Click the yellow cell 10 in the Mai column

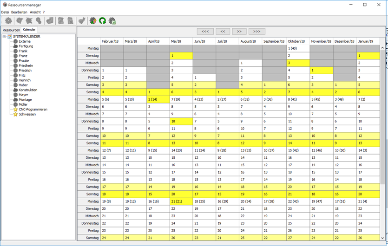coord(181,122)
